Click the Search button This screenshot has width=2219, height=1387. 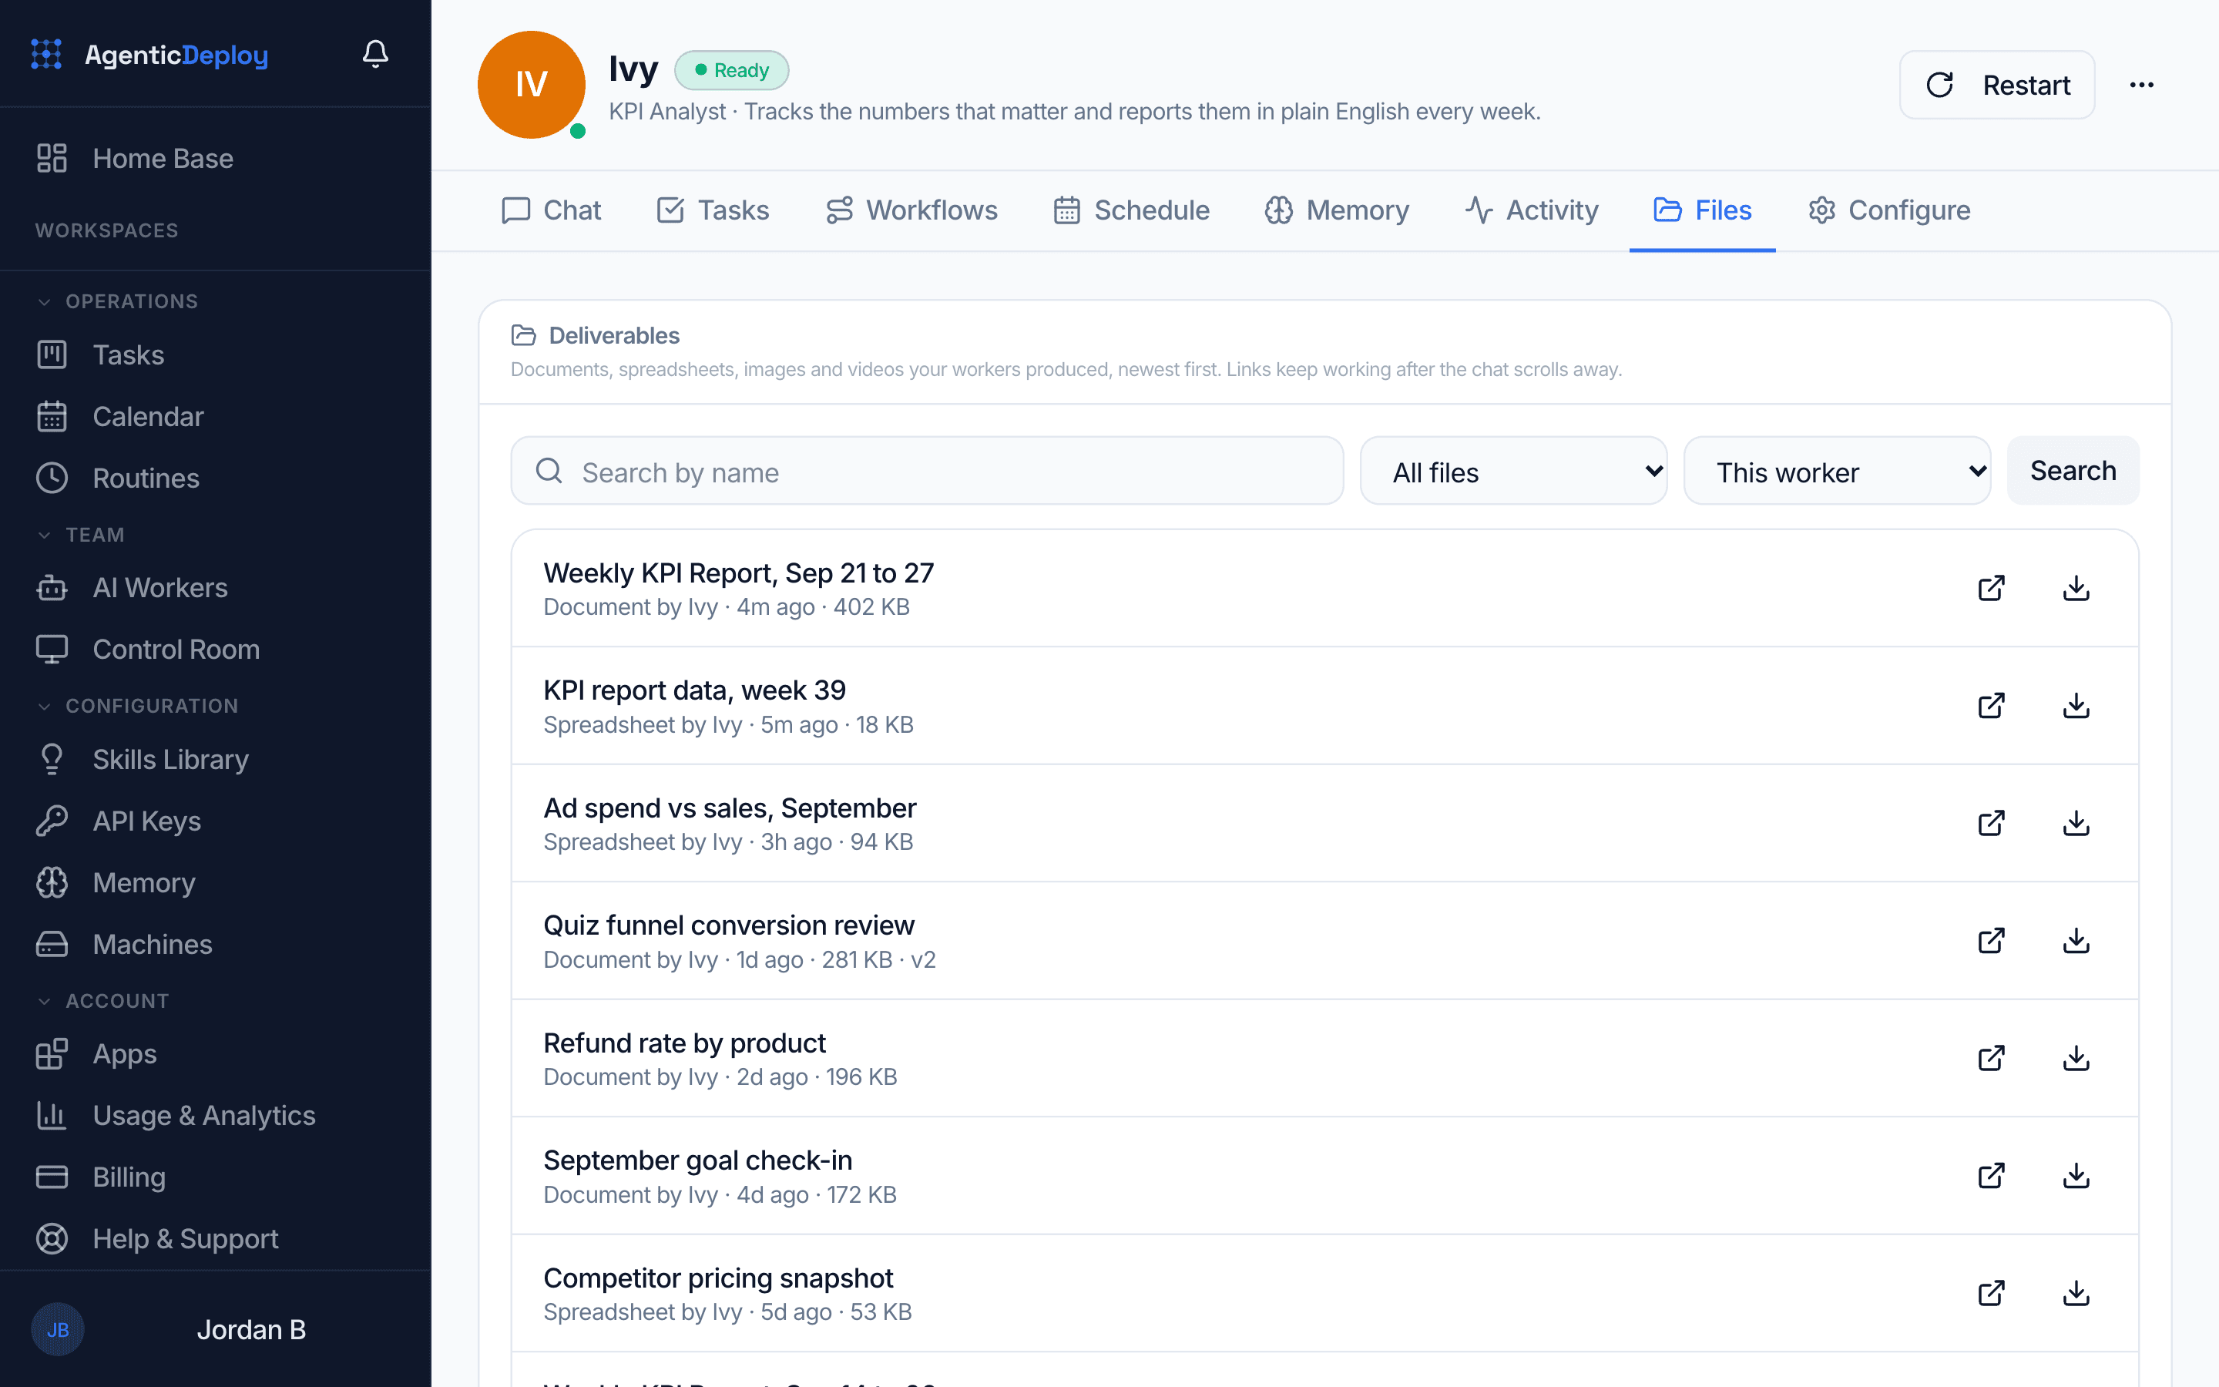2073,471
